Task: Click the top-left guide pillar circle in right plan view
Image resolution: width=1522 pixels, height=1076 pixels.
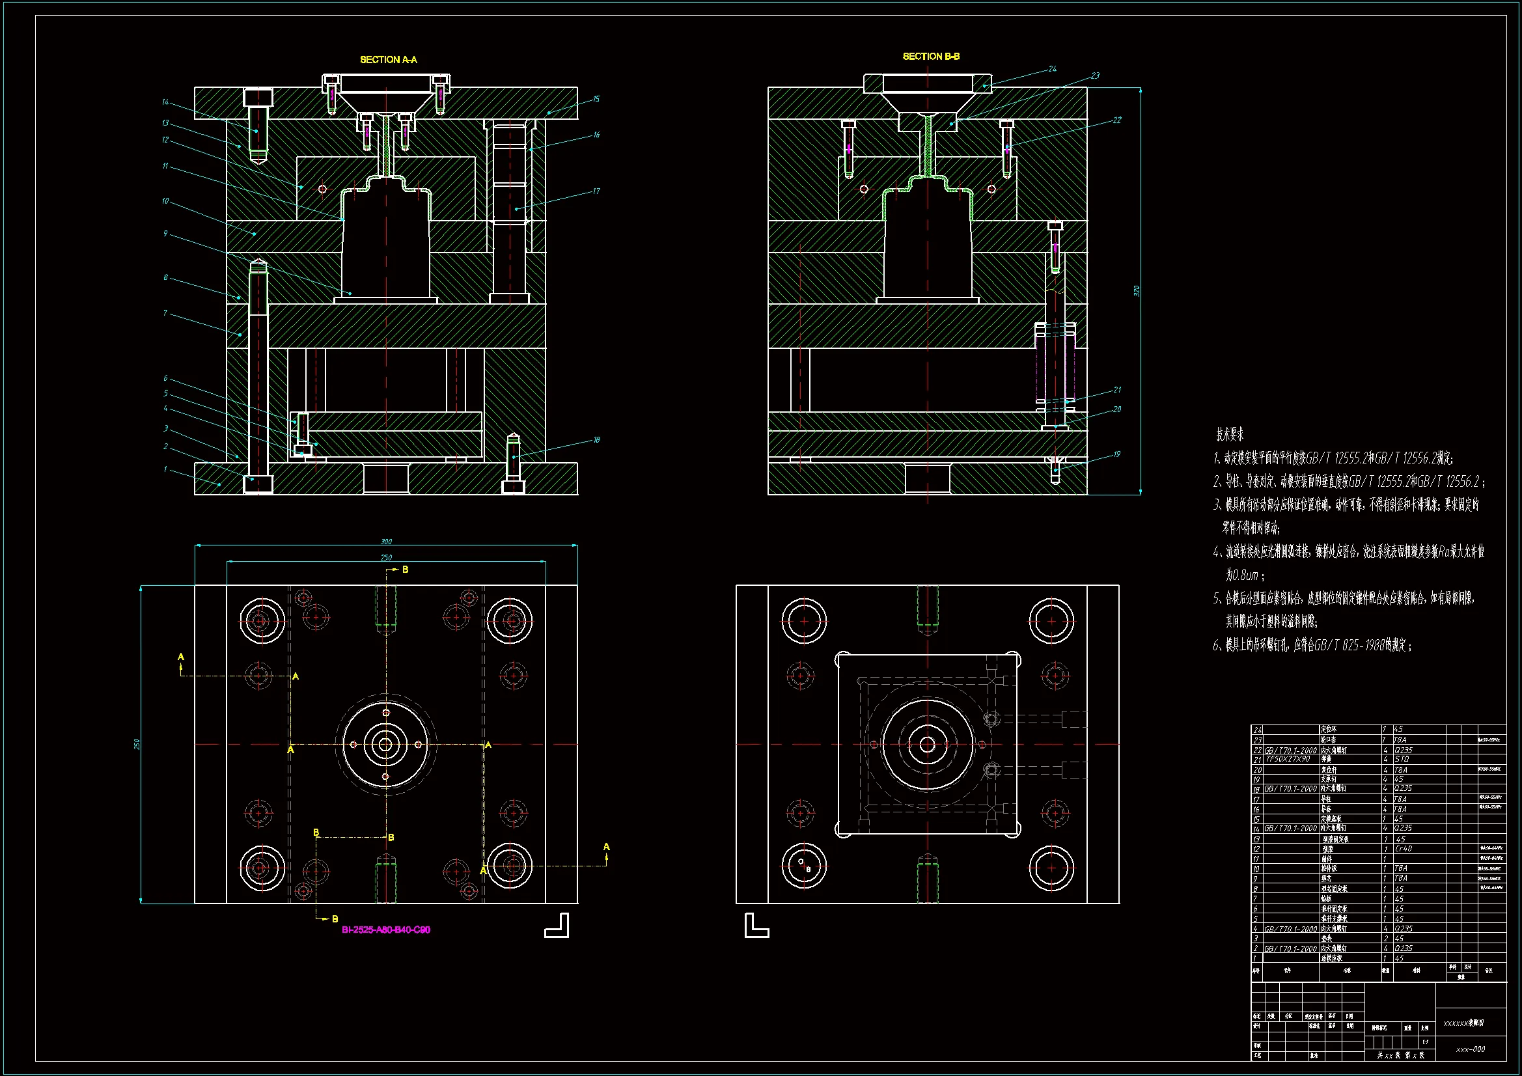Action: coord(804,621)
